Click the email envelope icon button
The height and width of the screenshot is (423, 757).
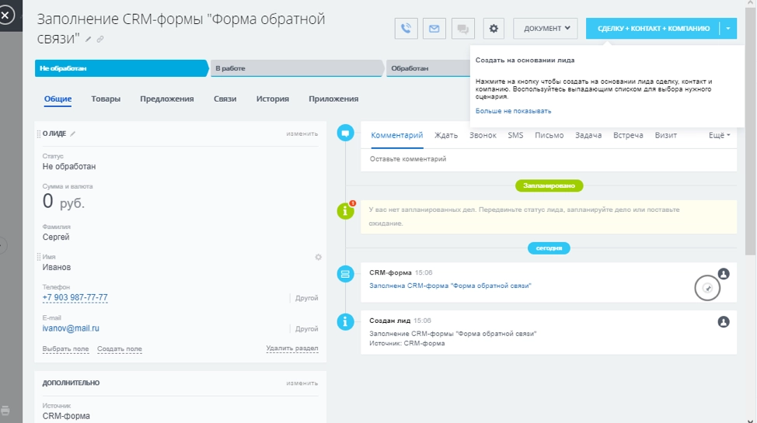pyautogui.click(x=434, y=29)
